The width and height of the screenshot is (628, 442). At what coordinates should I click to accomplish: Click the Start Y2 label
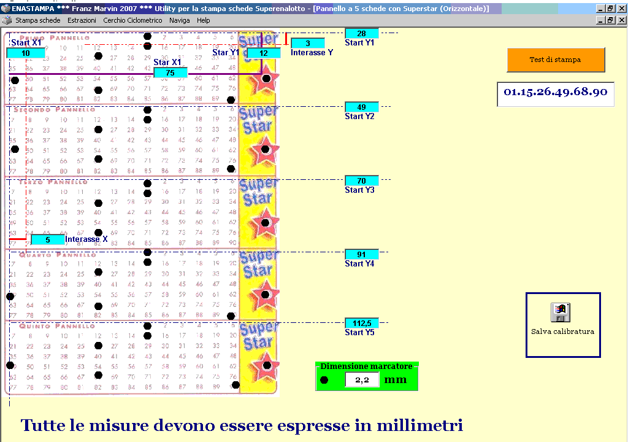pyautogui.click(x=359, y=116)
